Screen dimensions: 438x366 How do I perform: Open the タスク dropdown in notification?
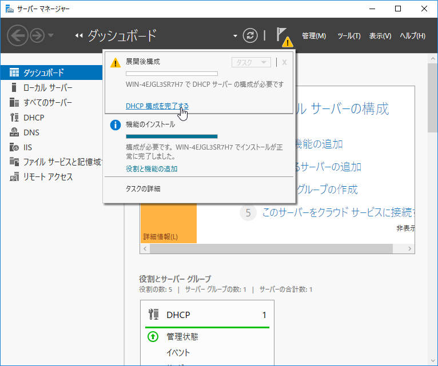tap(251, 62)
